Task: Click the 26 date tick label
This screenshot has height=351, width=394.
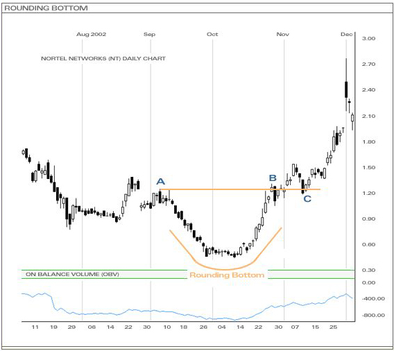Action: tap(203, 327)
